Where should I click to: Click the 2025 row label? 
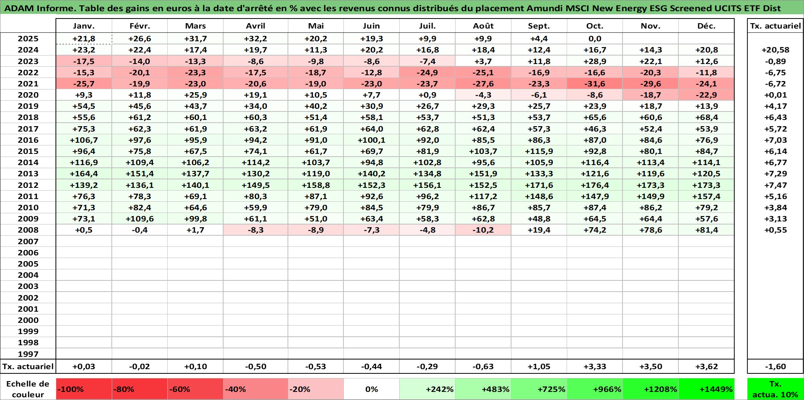pos(28,39)
